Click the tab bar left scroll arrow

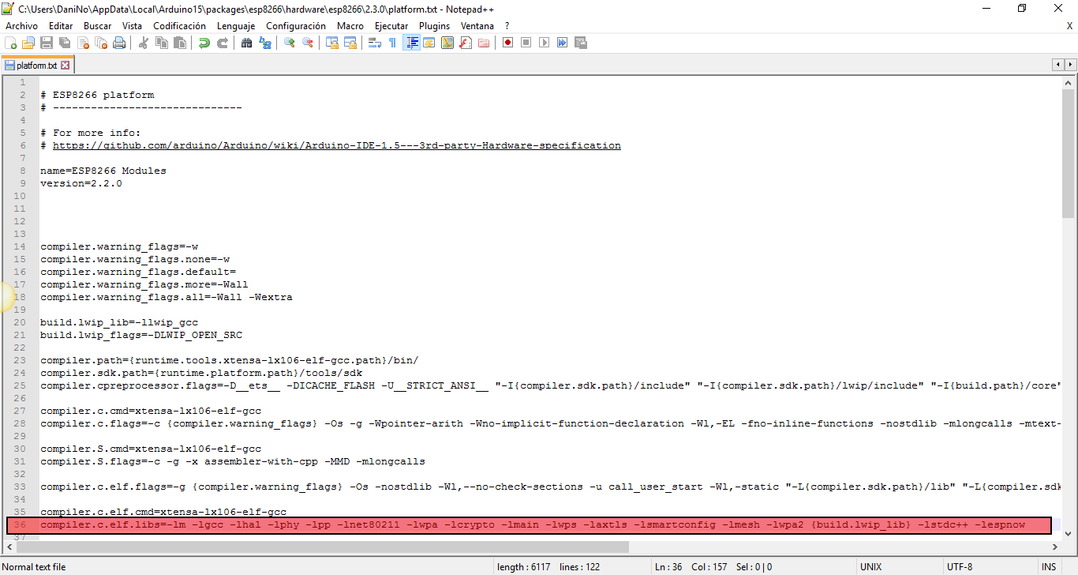pos(1057,65)
